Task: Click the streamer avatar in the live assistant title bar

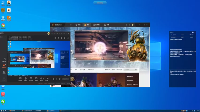Action: tap(48, 34)
